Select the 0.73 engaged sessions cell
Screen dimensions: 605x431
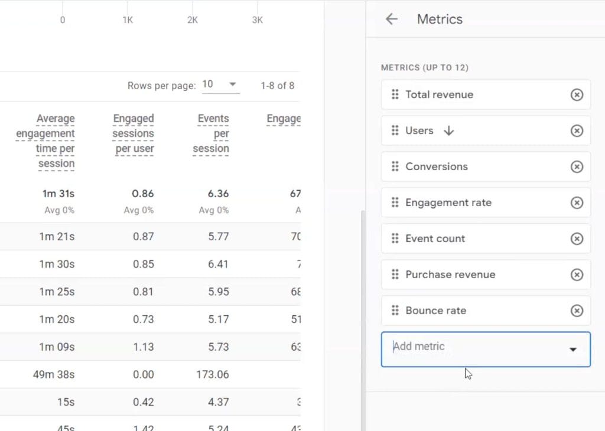(143, 319)
